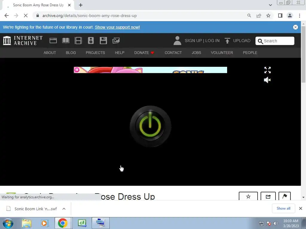Click the network tray icon
The width and height of the screenshot is (306, 229).
[x=261, y=223]
